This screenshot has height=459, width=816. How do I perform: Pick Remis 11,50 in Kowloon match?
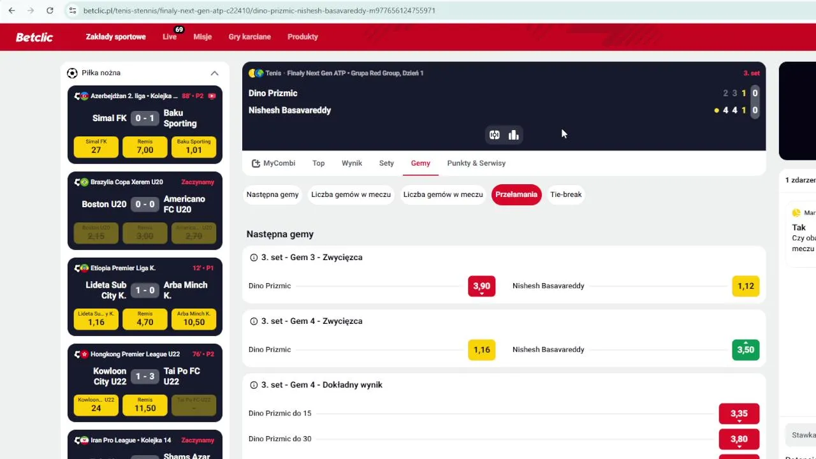(145, 405)
